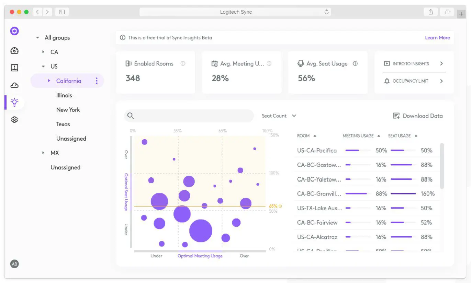Click the Safari show tabs icon

click(x=447, y=12)
